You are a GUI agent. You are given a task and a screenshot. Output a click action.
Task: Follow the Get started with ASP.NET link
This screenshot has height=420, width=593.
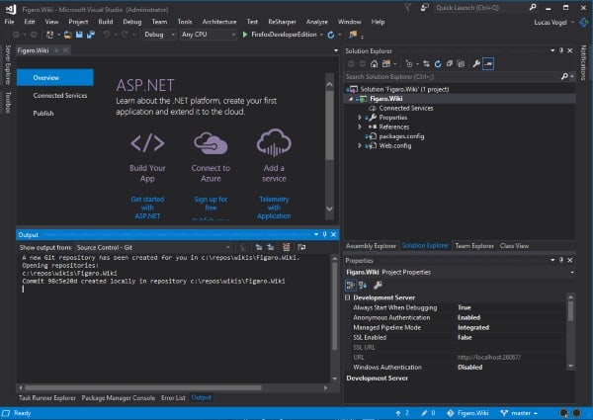point(147,208)
